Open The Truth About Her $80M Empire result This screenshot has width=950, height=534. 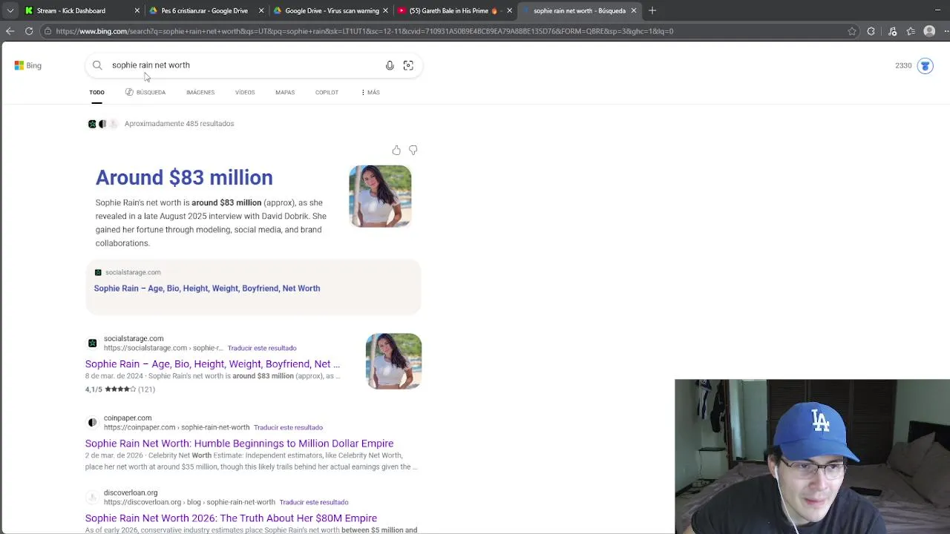click(x=231, y=518)
